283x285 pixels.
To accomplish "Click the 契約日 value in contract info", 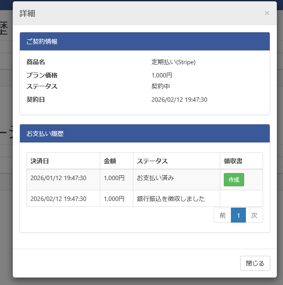I will tap(179, 100).
